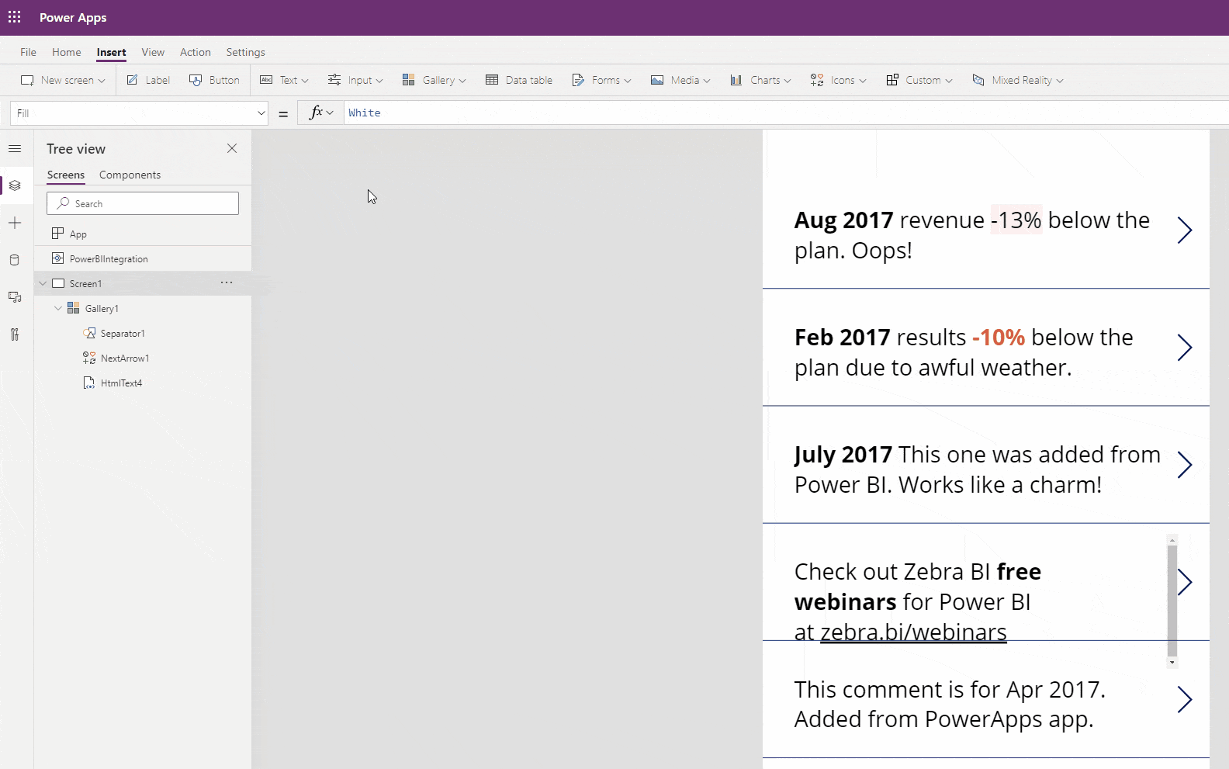Open the Screen1 more options ellipsis
Image resolution: width=1229 pixels, height=769 pixels.
tap(227, 282)
